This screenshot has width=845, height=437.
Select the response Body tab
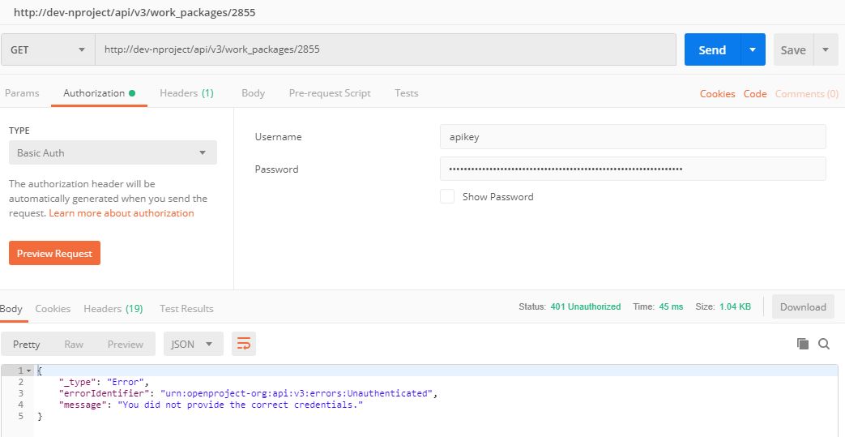point(11,309)
